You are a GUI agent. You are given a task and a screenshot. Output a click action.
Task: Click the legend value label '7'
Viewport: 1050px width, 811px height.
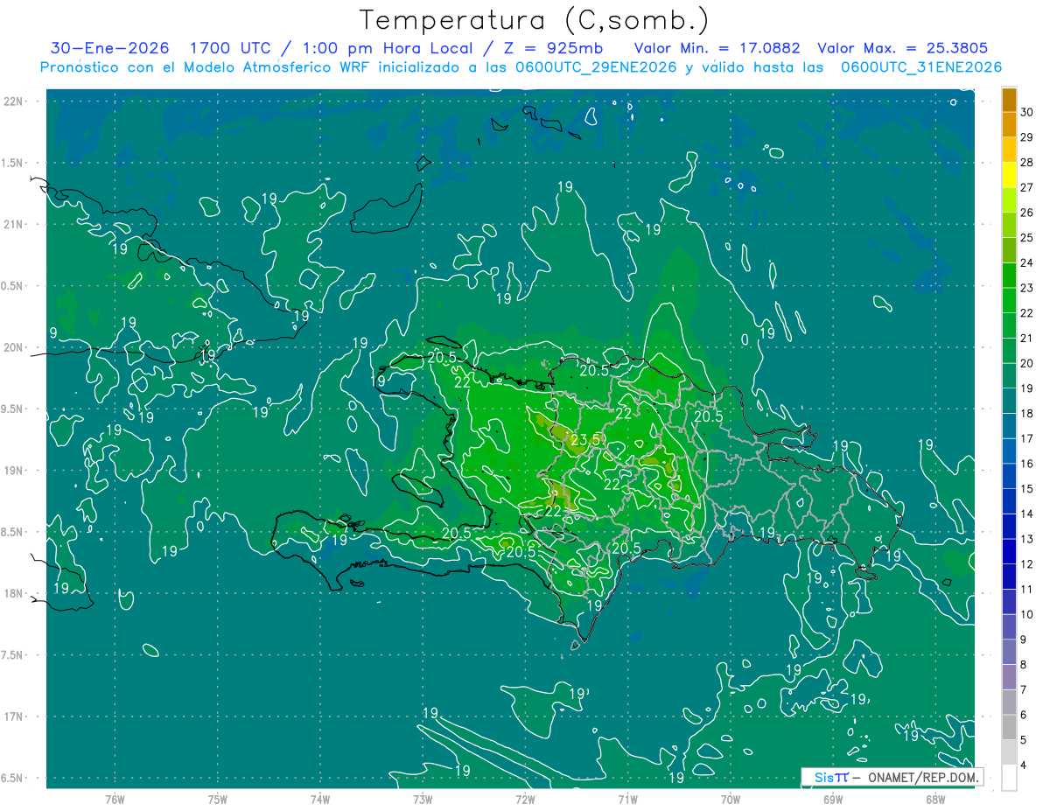(x=1024, y=690)
